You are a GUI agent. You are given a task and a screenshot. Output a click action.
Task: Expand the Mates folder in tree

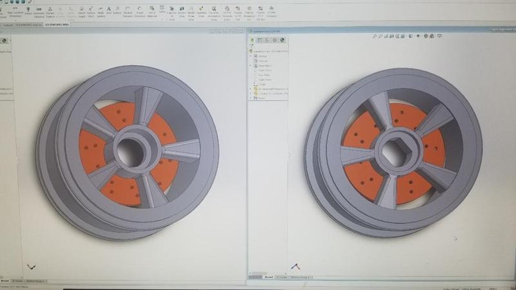pyautogui.click(x=250, y=98)
